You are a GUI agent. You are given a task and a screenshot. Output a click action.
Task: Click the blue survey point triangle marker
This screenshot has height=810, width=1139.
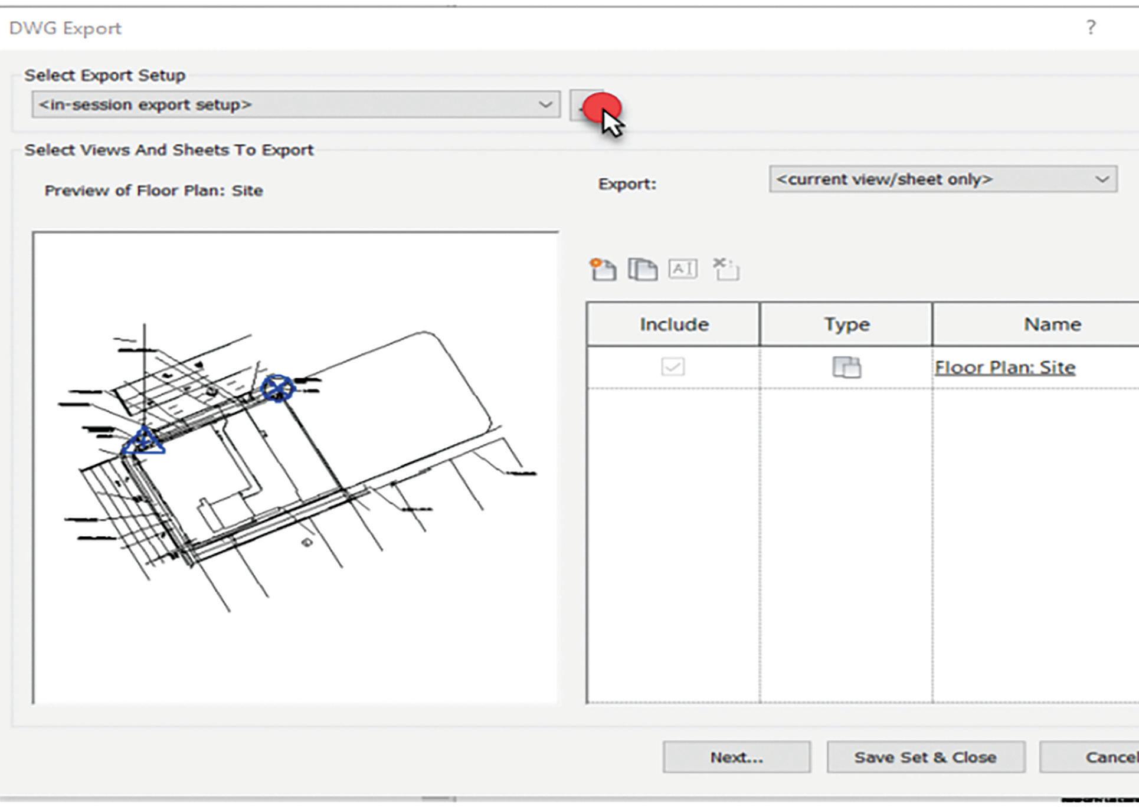pos(144,441)
